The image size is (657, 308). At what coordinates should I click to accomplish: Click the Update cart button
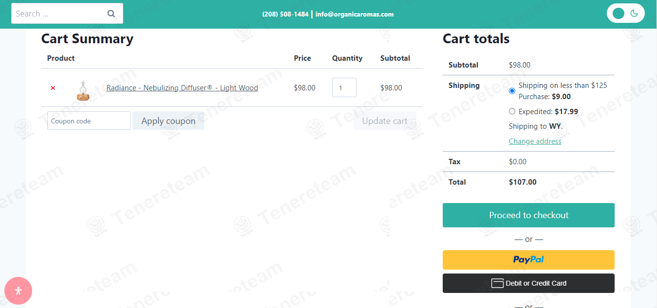click(385, 121)
